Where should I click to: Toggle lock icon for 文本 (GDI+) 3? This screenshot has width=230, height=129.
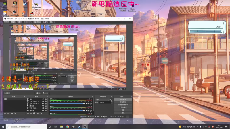tap(46, 101)
